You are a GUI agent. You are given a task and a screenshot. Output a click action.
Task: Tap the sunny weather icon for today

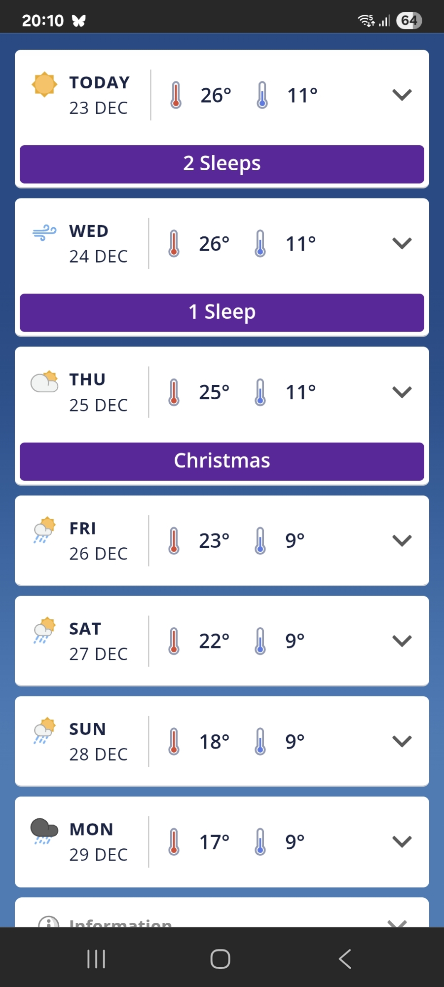(x=44, y=84)
